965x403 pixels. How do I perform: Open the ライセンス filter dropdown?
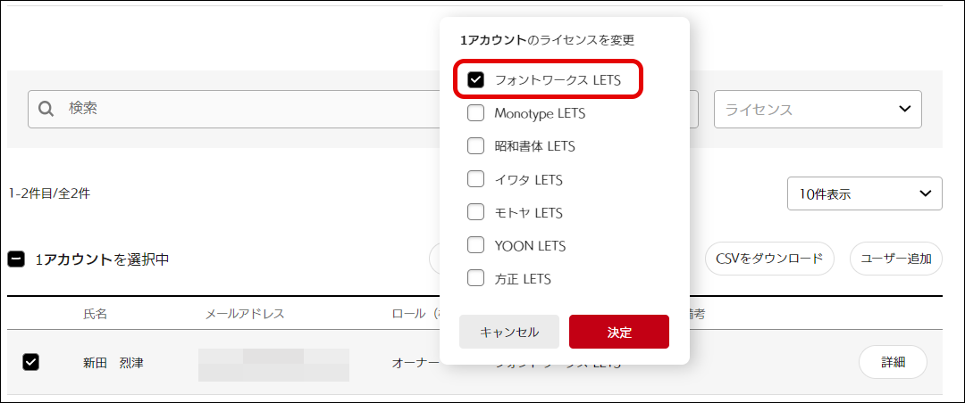click(x=817, y=109)
